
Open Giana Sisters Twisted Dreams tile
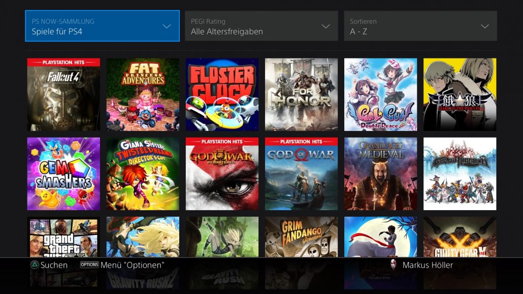[143, 174]
